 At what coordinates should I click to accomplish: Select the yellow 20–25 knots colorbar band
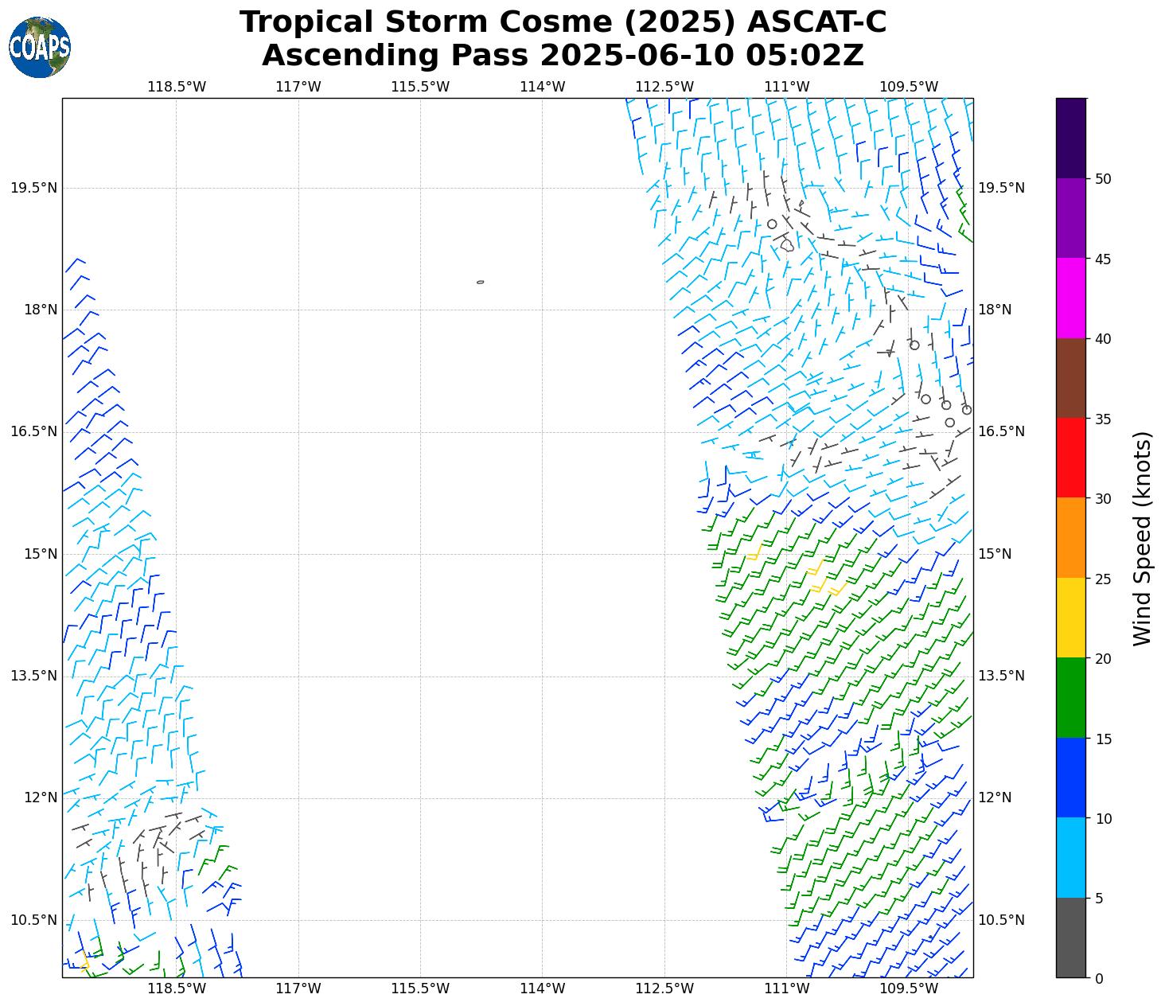point(1070,618)
